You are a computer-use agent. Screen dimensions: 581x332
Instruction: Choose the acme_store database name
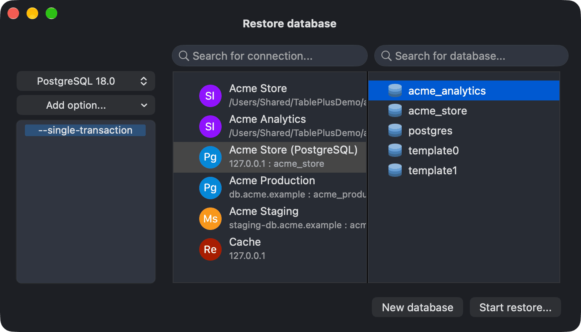tap(438, 111)
